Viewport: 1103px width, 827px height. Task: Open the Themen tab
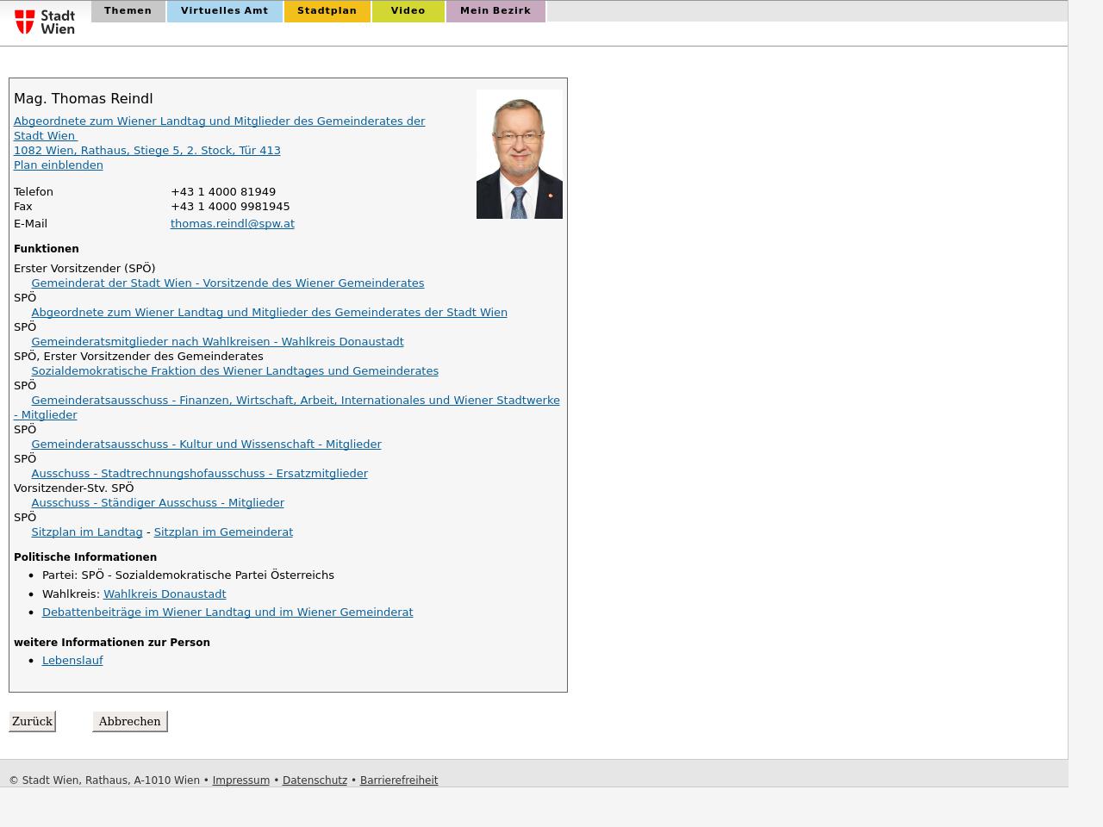coord(128,11)
